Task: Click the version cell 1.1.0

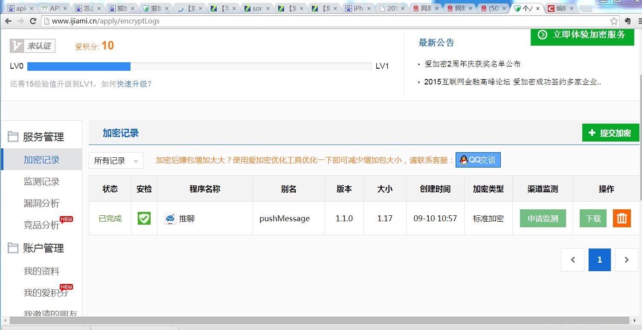Action: 344,218
